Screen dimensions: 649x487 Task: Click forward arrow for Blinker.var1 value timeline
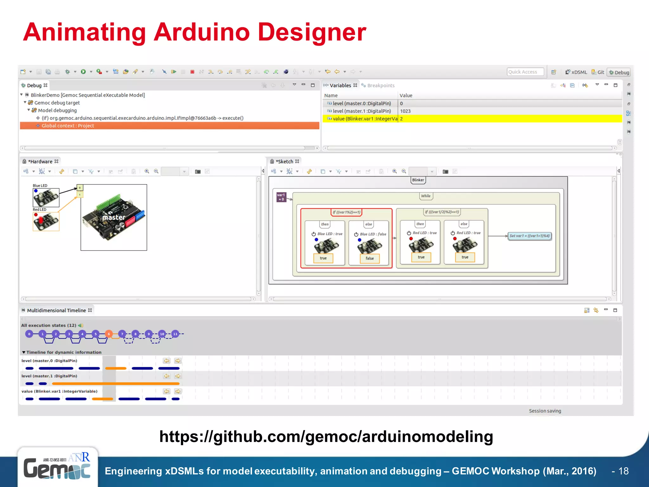click(x=178, y=391)
